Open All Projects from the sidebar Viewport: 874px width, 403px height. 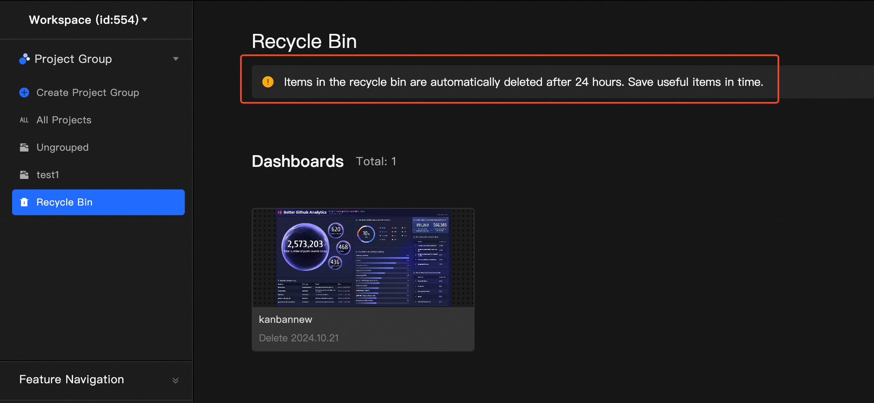pyautogui.click(x=63, y=120)
